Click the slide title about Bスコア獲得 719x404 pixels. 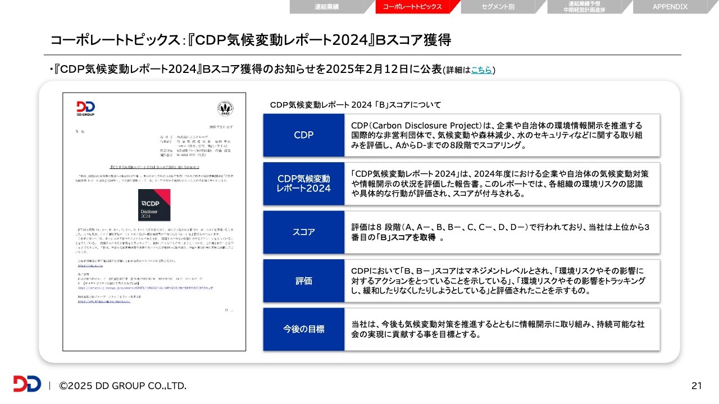click(x=251, y=40)
